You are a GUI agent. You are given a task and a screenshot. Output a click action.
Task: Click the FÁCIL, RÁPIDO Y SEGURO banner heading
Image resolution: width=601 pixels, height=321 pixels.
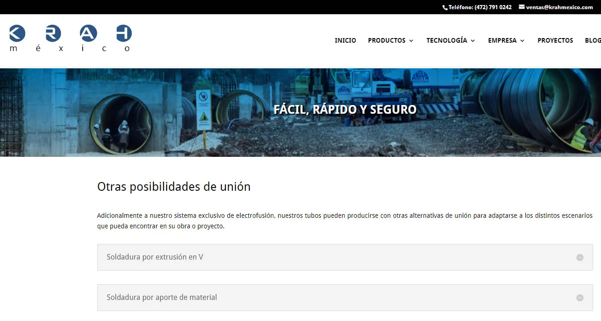point(345,110)
